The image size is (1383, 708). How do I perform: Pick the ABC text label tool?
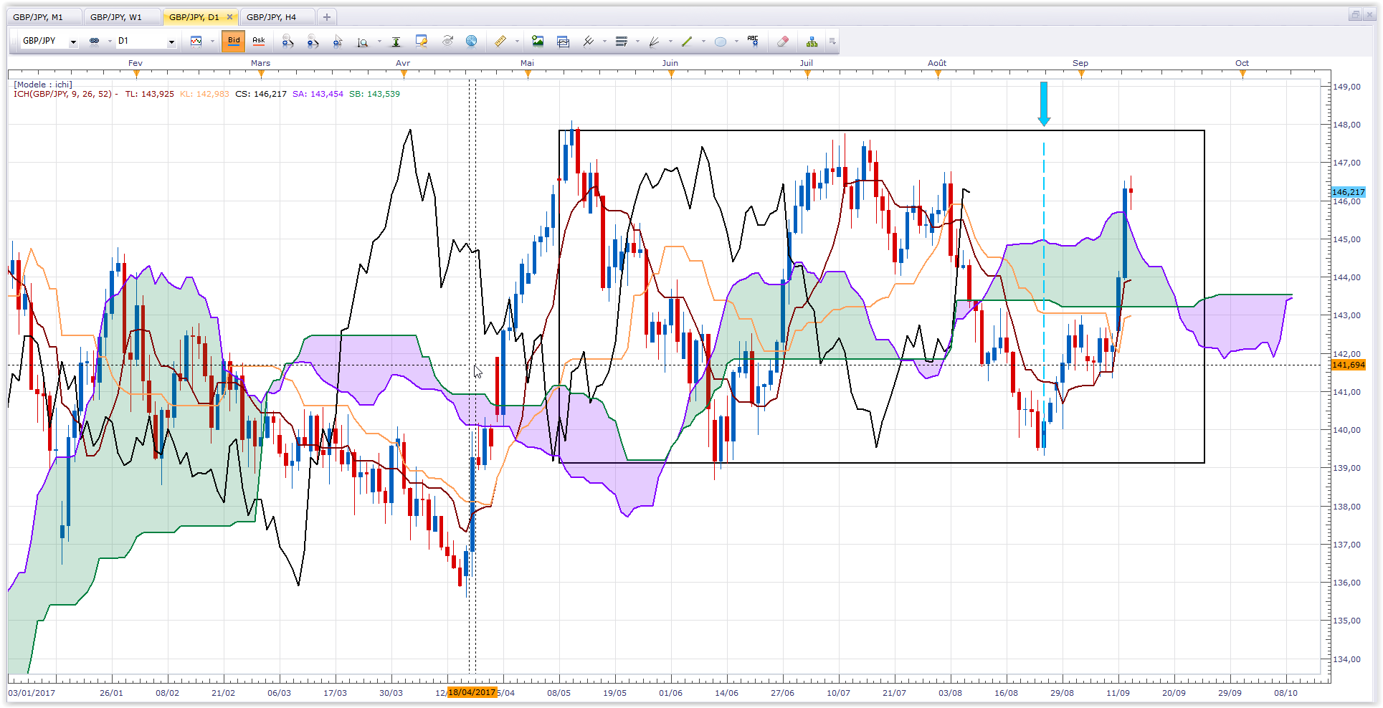pyautogui.click(x=753, y=42)
